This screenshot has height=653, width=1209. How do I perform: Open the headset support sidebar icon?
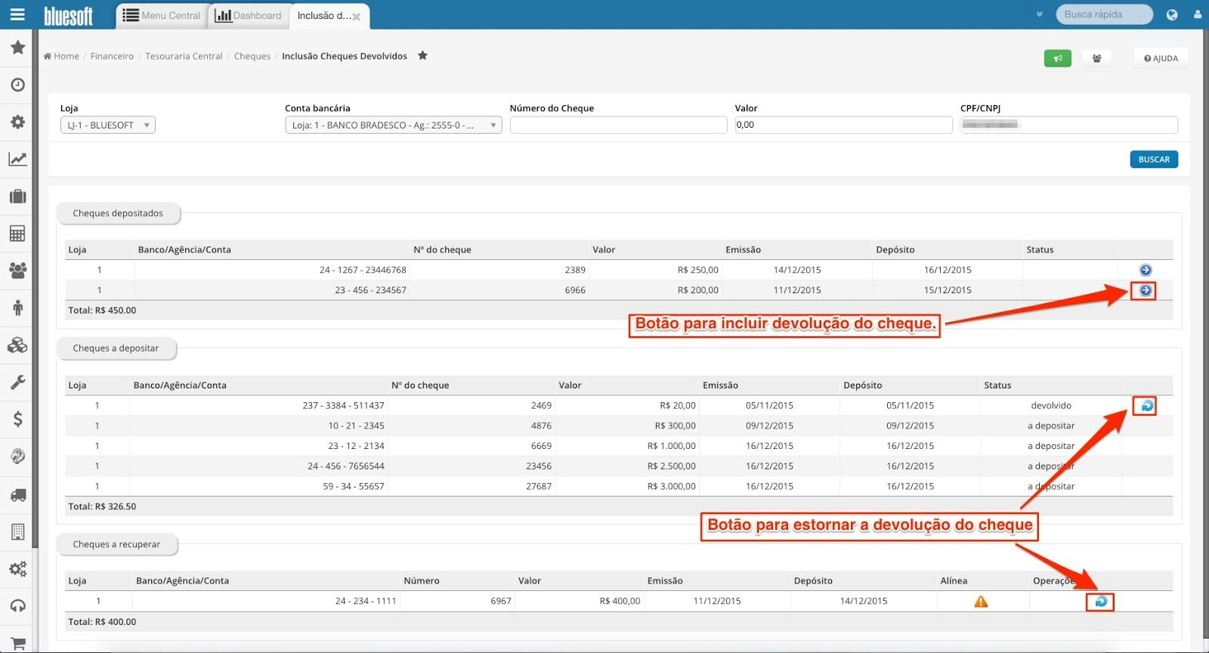[x=17, y=605]
